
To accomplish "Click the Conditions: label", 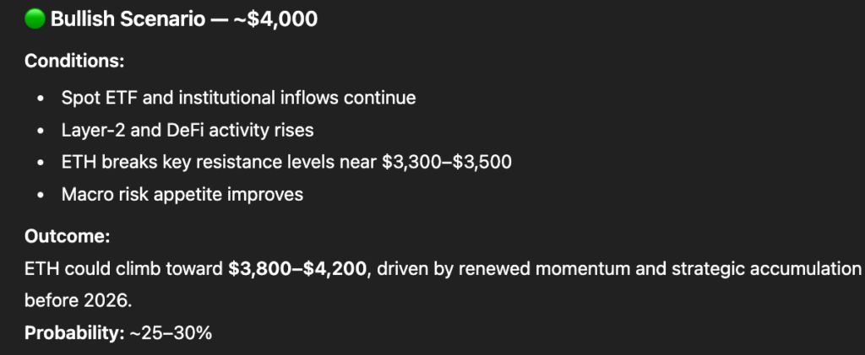I will coord(73,62).
